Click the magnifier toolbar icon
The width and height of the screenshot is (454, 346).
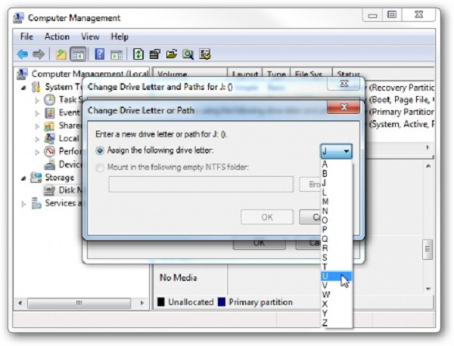point(188,54)
